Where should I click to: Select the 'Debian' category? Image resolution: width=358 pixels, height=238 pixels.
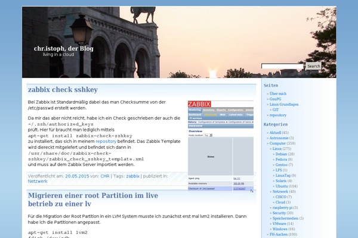point(281,154)
